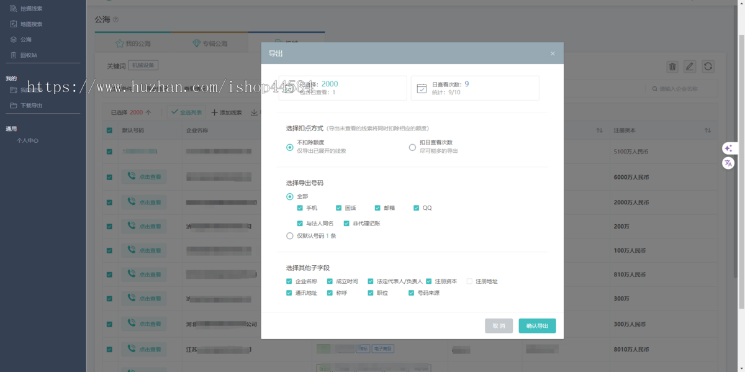This screenshot has height=372, width=745.
Task: Toggle 与法人同名 checkbox
Action: [x=300, y=223]
